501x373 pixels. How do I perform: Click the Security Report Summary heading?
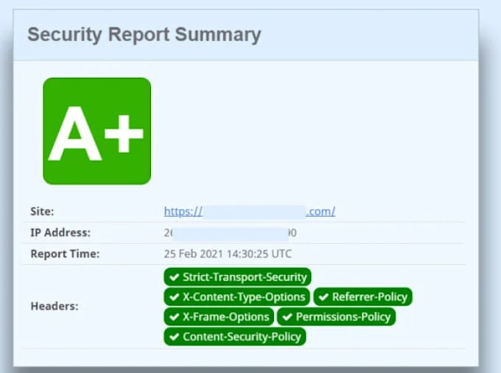pyautogui.click(x=144, y=35)
